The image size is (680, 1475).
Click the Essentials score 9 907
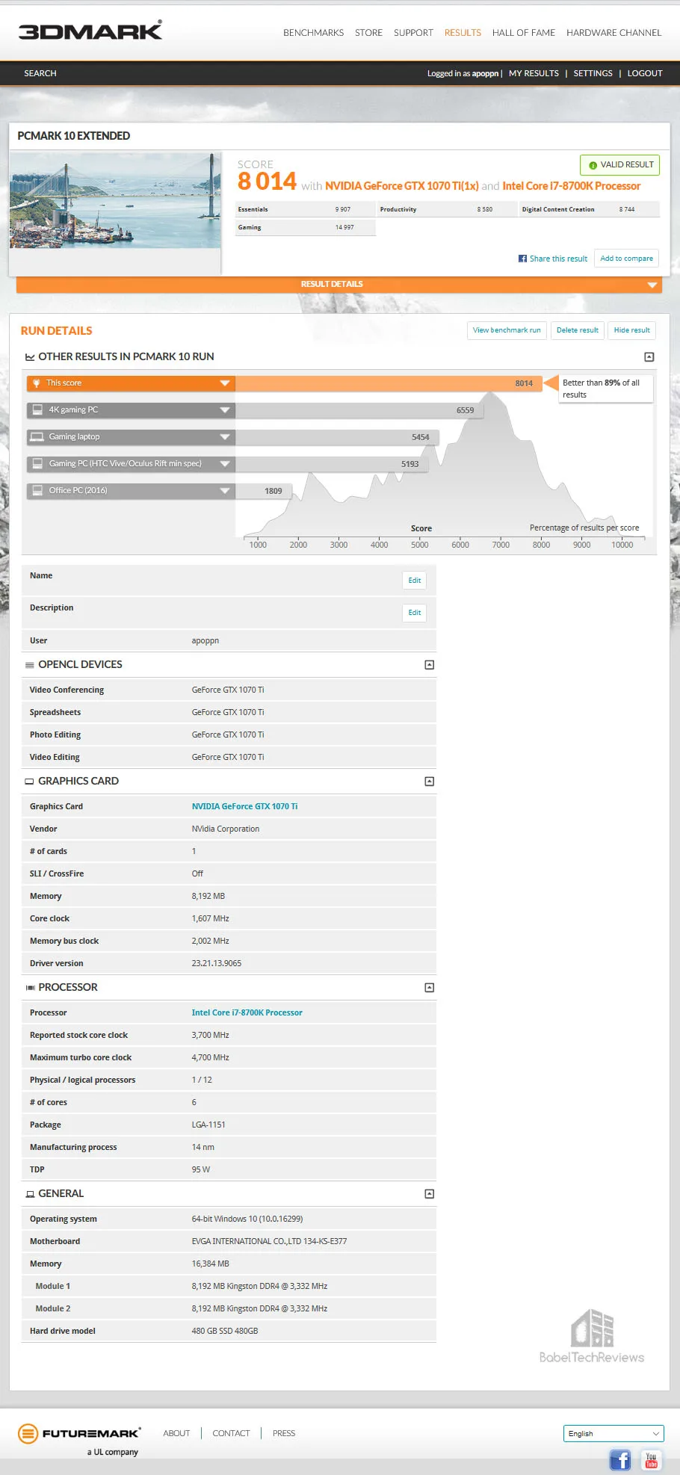342,209
